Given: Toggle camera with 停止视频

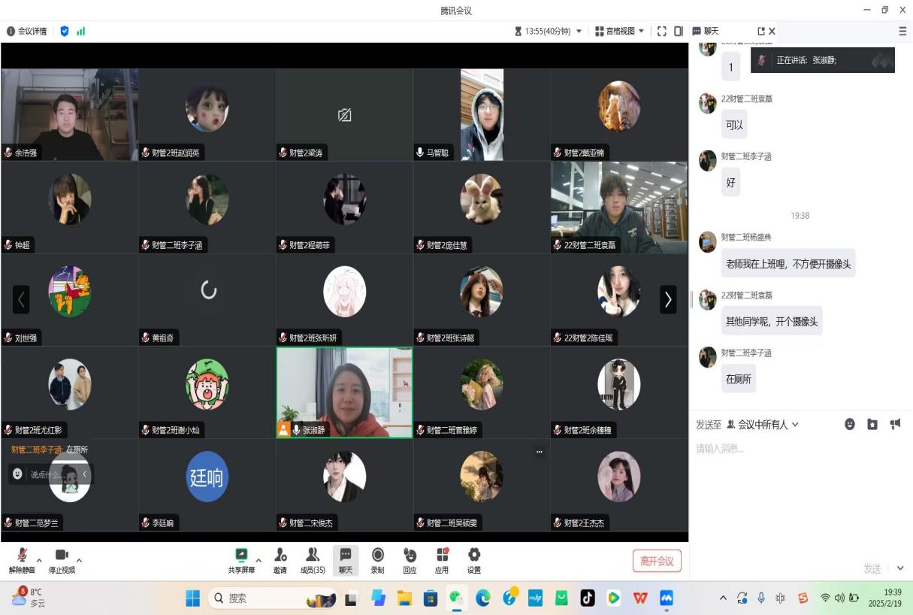Looking at the screenshot, I should (62, 560).
